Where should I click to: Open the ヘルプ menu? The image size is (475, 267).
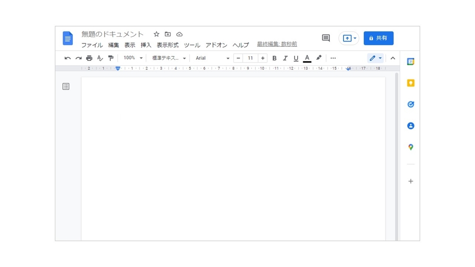pos(241,45)
